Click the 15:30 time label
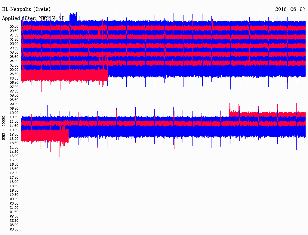The width and height of the screenshot is (308, 235). coord(14,160)
